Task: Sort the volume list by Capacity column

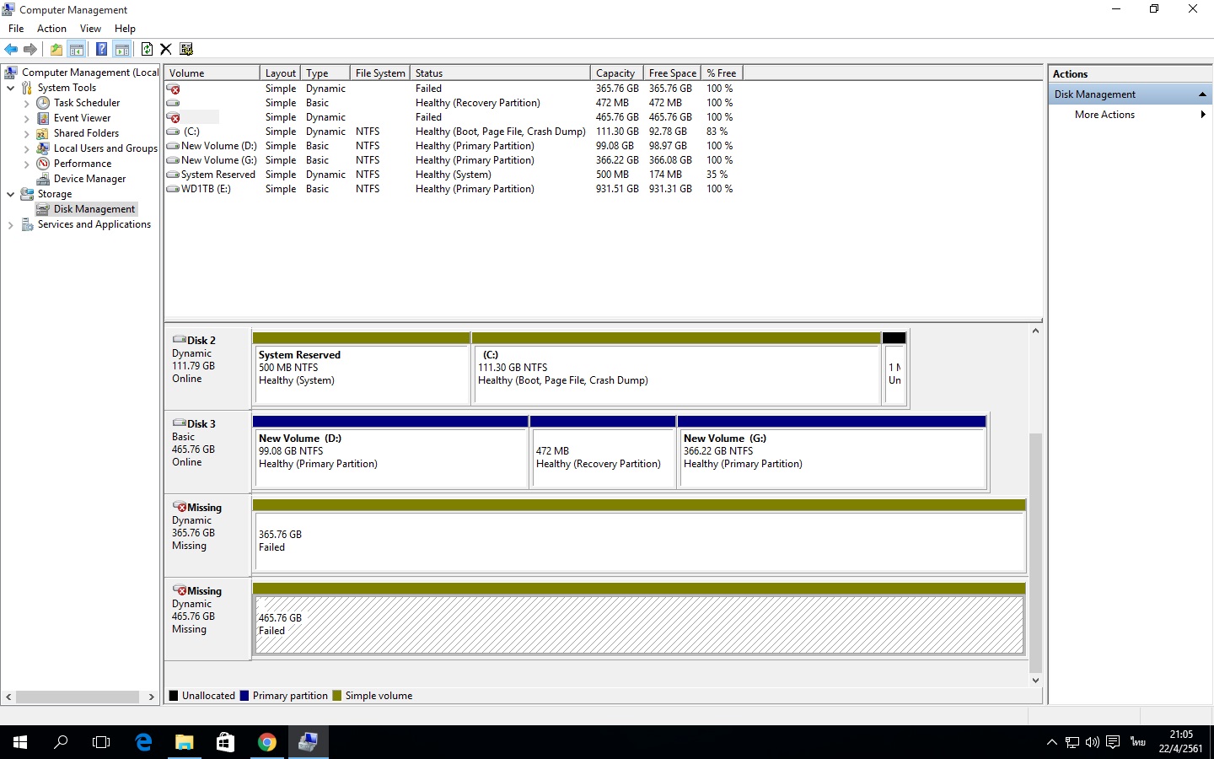Action: point(615,73)
